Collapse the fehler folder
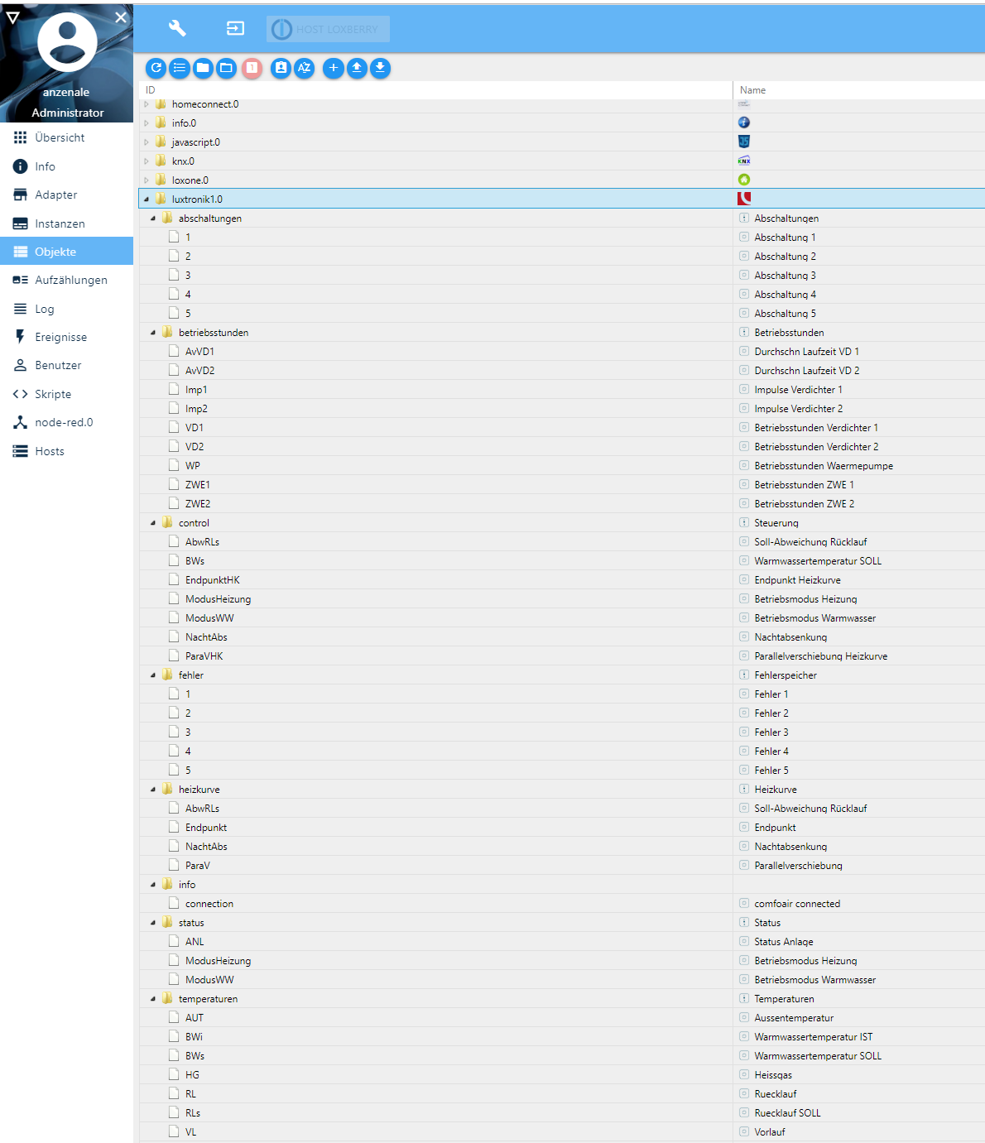This screenshot has width=985, height=1143. pos(153,675)
